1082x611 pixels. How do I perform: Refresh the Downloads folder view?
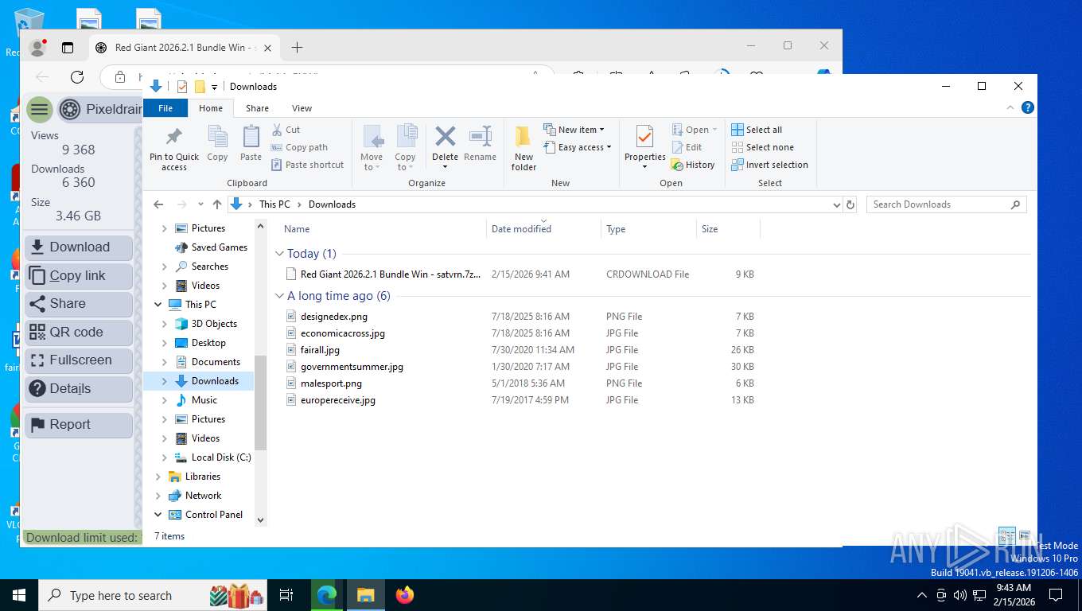pyautogui.click(x=850, y=204)
